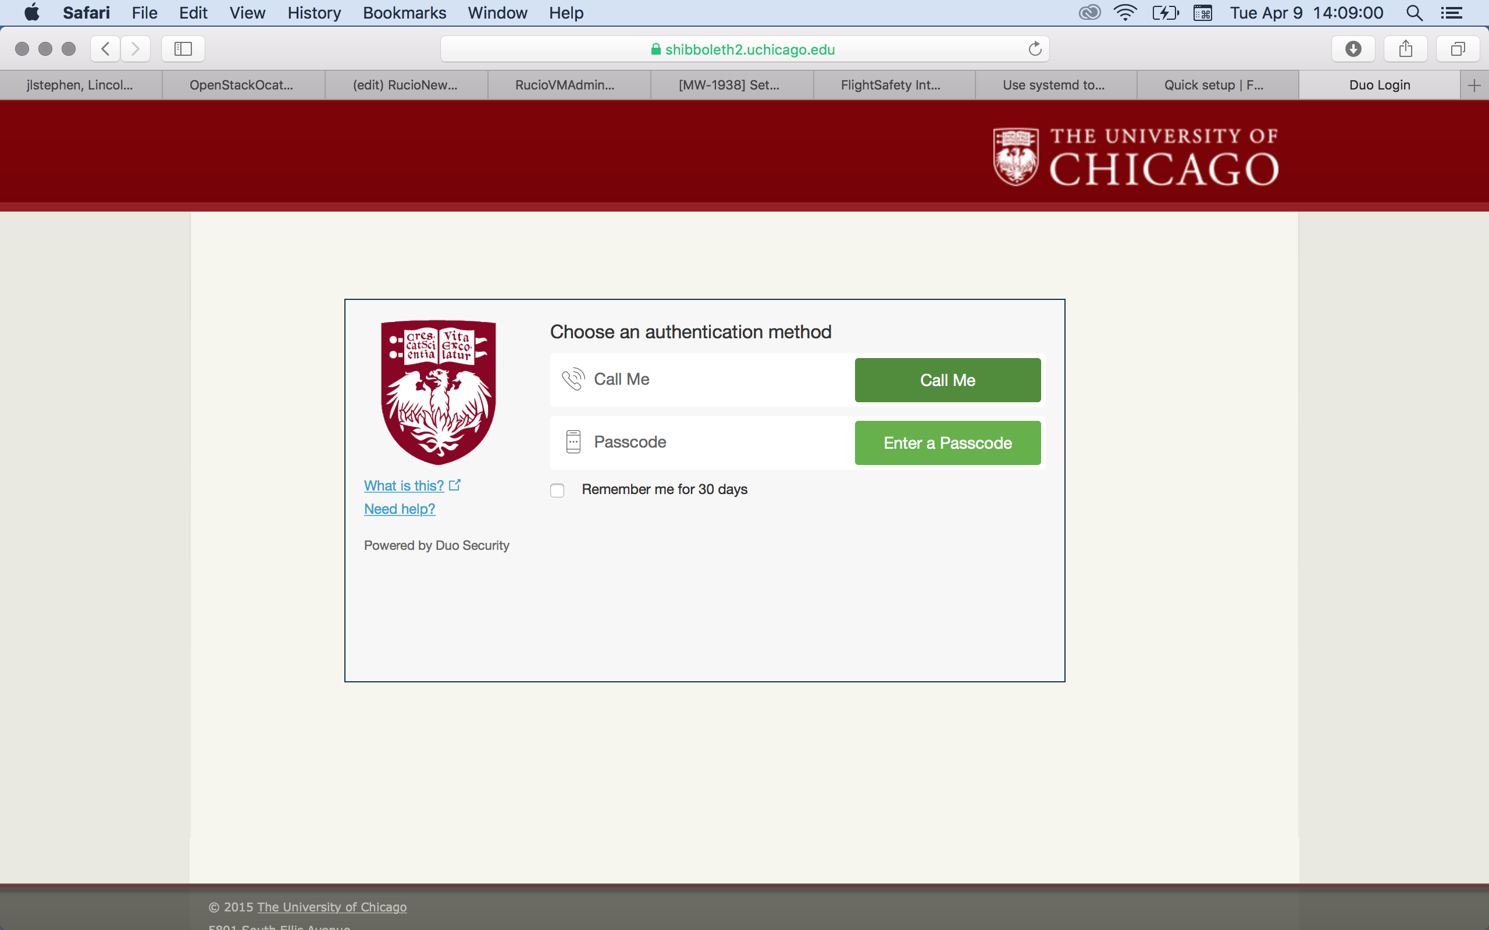Viewport: 1489px width, 930px height.
Task: Open the Bookmarks menu
Action: [404, 13]
